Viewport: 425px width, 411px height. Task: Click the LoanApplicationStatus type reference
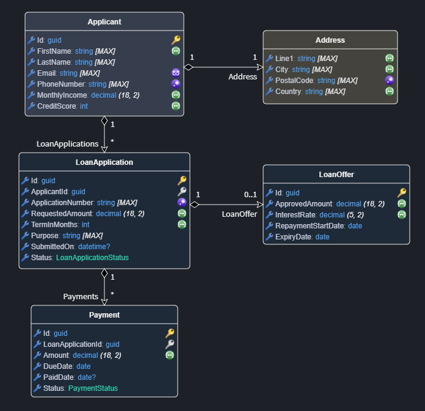(x=92, y=258)
